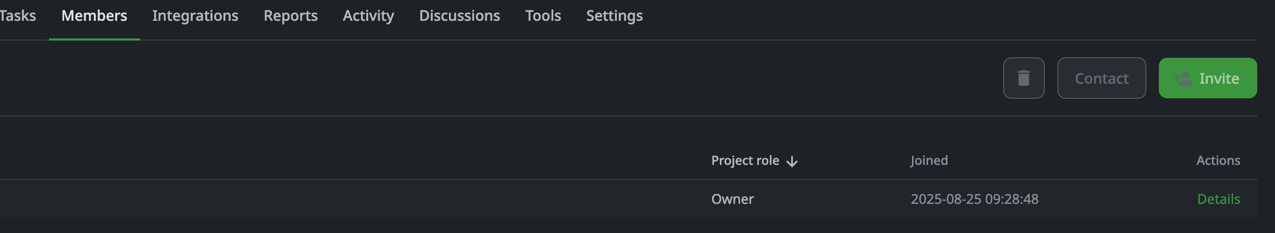
Task: Select the Members tab
Action: pos(94,16)
